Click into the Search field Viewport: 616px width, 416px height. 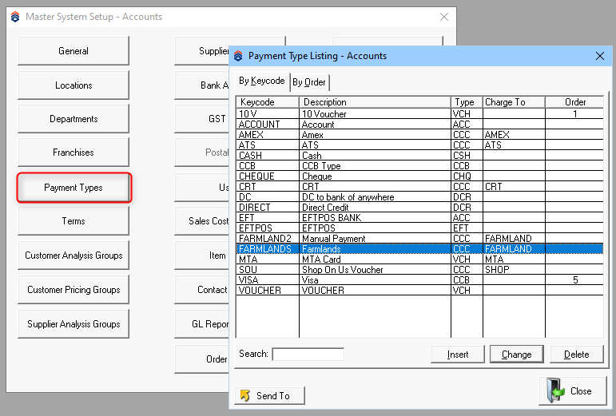308,354
